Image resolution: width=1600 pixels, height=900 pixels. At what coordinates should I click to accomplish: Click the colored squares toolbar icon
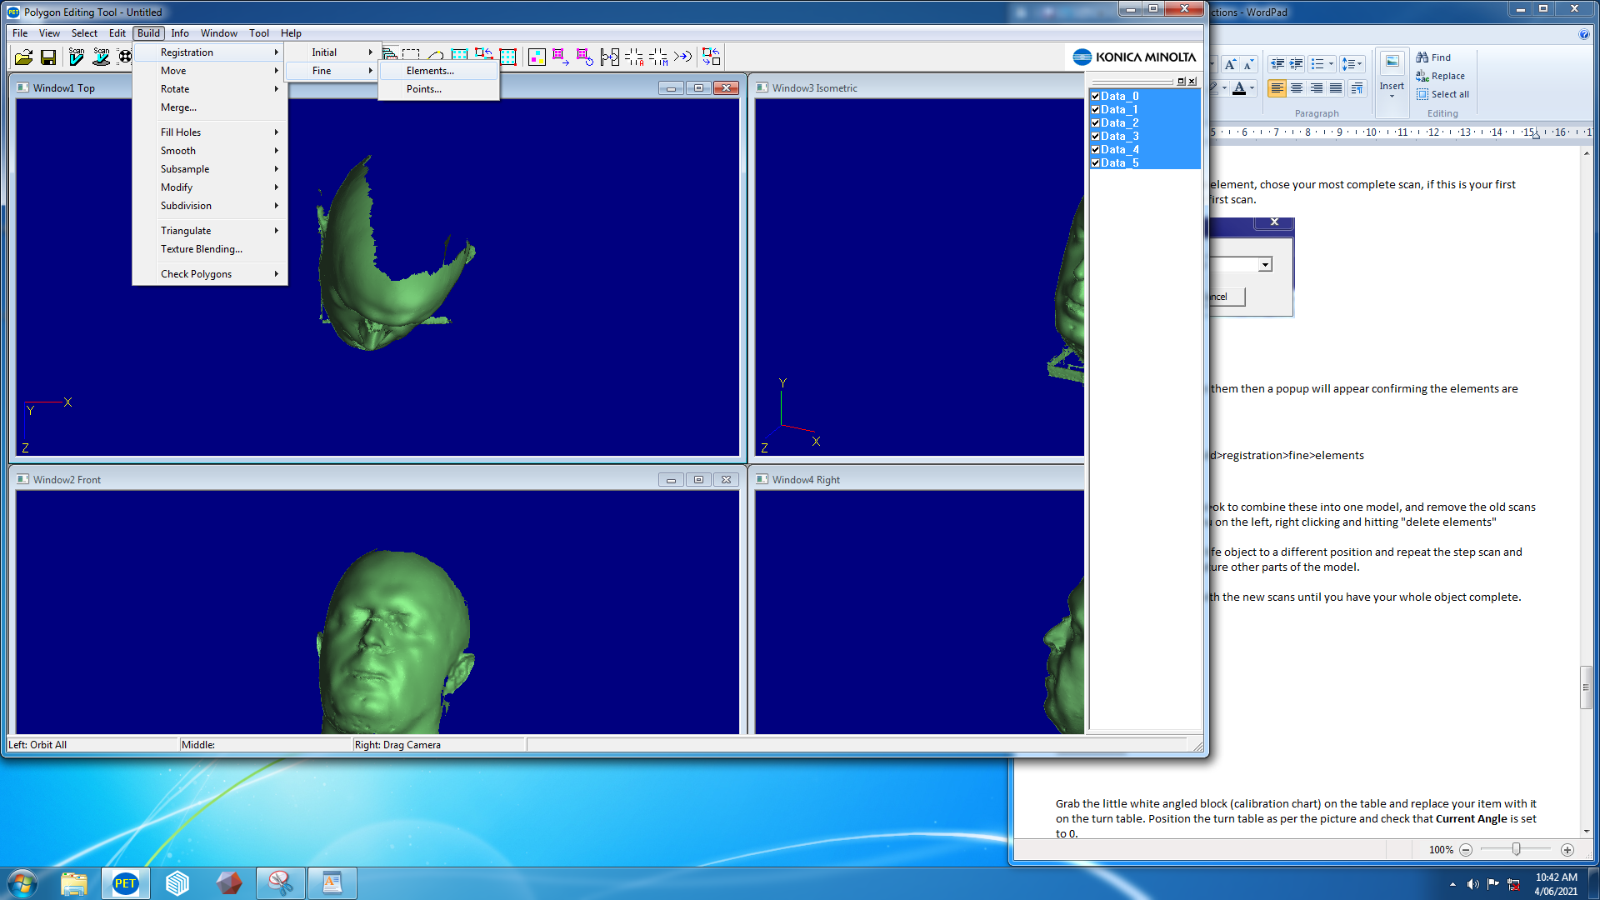(537, 57)
